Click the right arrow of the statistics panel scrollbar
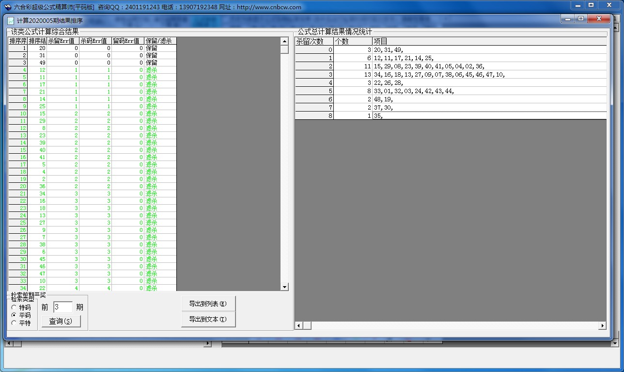624x372 pixels. [603, 325]
